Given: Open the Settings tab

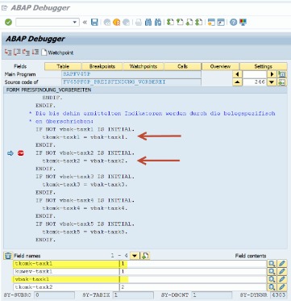Looking at the screenshot, I should point(263,66).
